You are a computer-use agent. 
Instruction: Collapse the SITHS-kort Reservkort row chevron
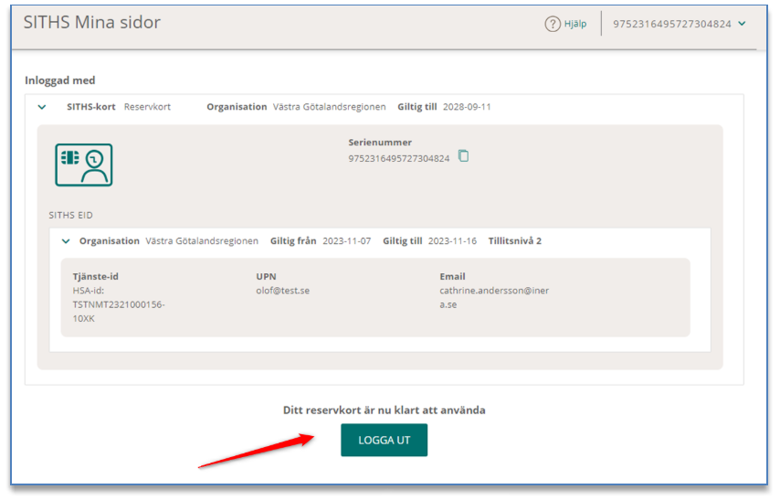(x=42, y=107)
